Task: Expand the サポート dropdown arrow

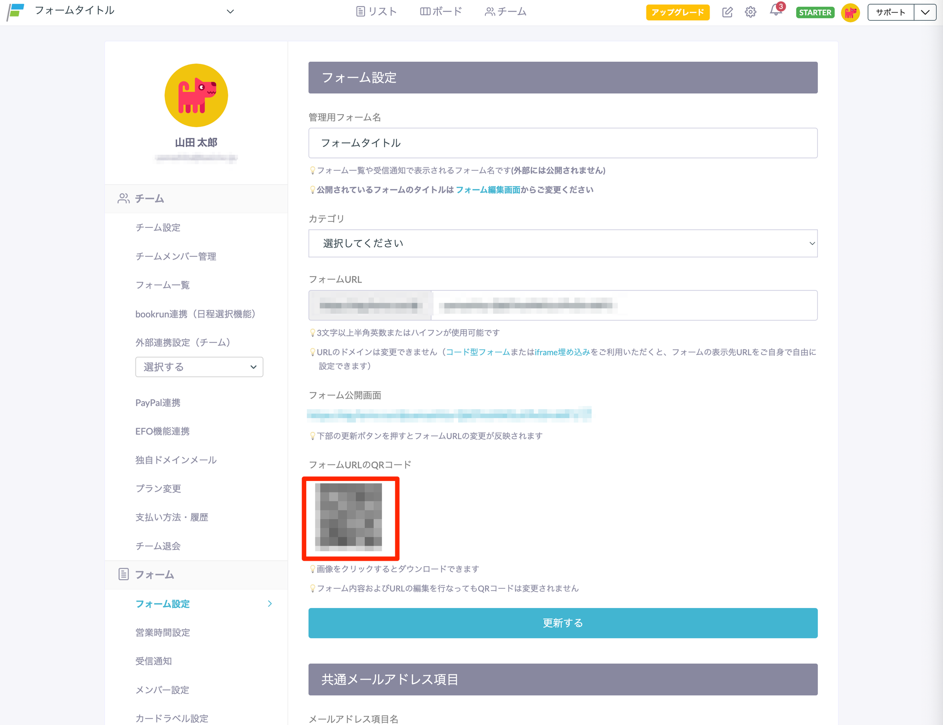Action: (x=925, y=12)
